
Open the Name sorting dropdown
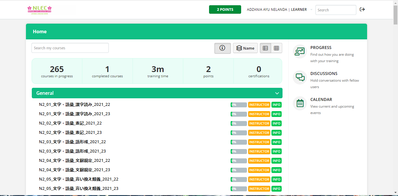click(x=245, y=48)
